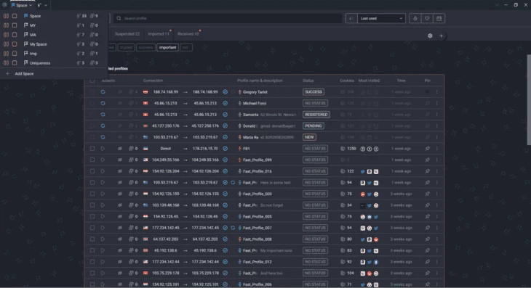Open status dropdown for Fast_Profile_016

[x=315, y=171]
